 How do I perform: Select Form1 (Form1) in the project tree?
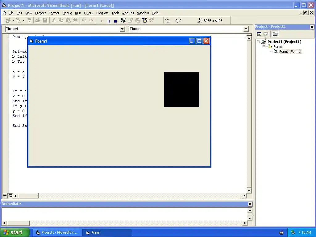(x=290, y=52)
